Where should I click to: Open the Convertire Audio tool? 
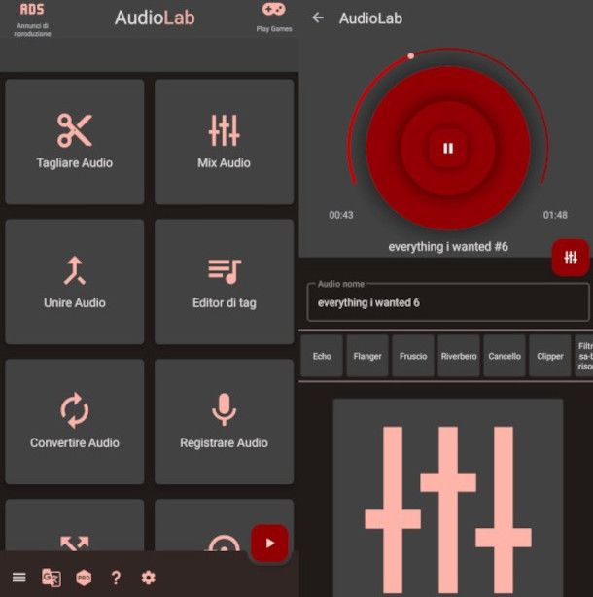tap(75, 421)
